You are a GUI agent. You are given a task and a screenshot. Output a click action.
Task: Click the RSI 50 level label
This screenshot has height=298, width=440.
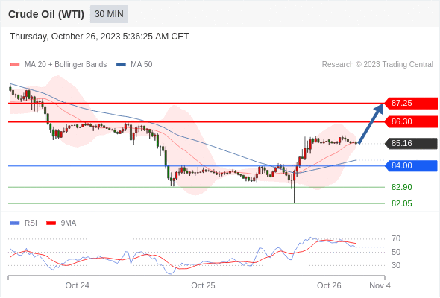[x=396, y=252]
